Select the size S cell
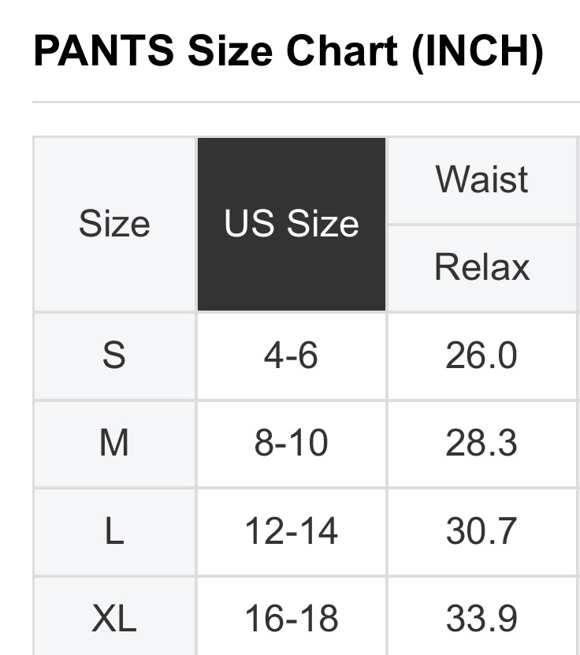This screenshot has width=580, height=655. click(114, 355)
